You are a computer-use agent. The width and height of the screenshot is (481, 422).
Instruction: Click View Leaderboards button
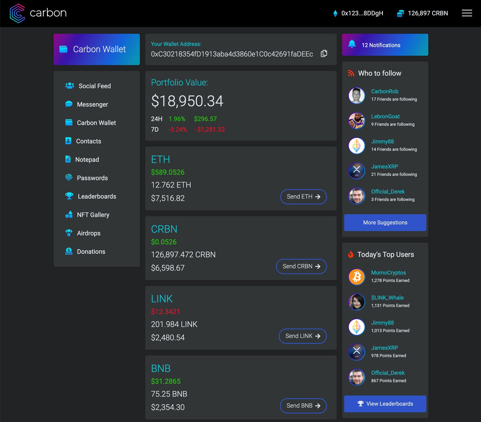tap(385, 404)
